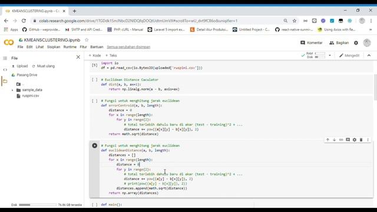Select the def main() code cell
377x212 pixels.
pyautogui.click(x=231, y=204)
